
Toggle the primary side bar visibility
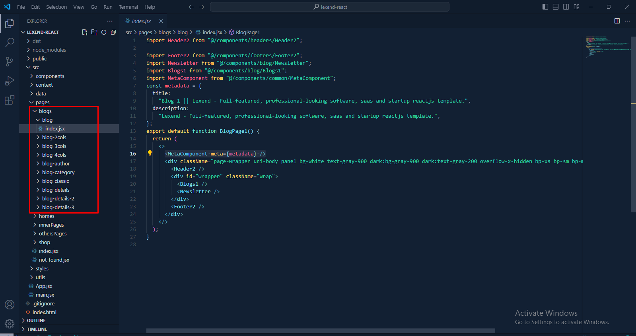[x=545, y=7]
